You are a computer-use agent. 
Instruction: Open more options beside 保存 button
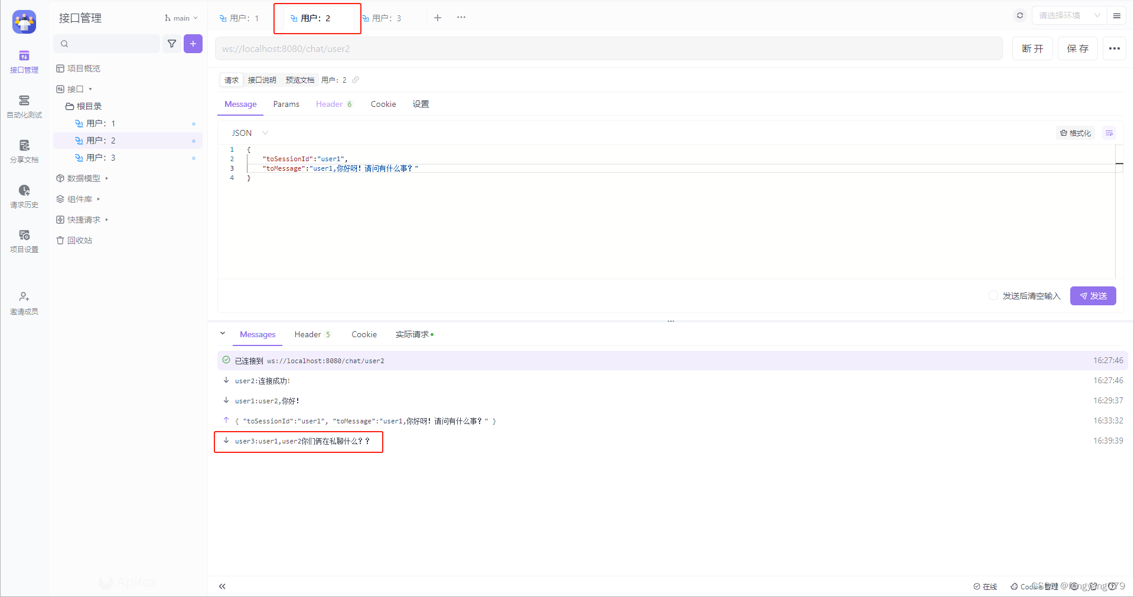(x=1115, y=48)
